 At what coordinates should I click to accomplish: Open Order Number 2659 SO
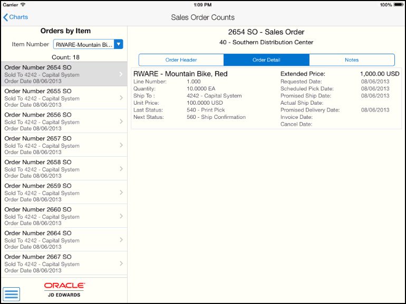tap(64, 192)
